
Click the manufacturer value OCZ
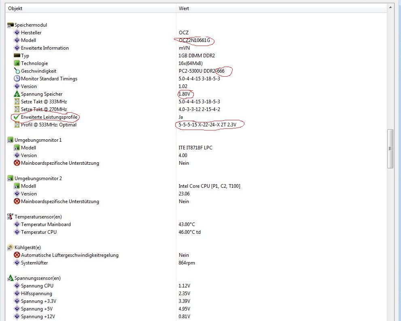(184, 33)
